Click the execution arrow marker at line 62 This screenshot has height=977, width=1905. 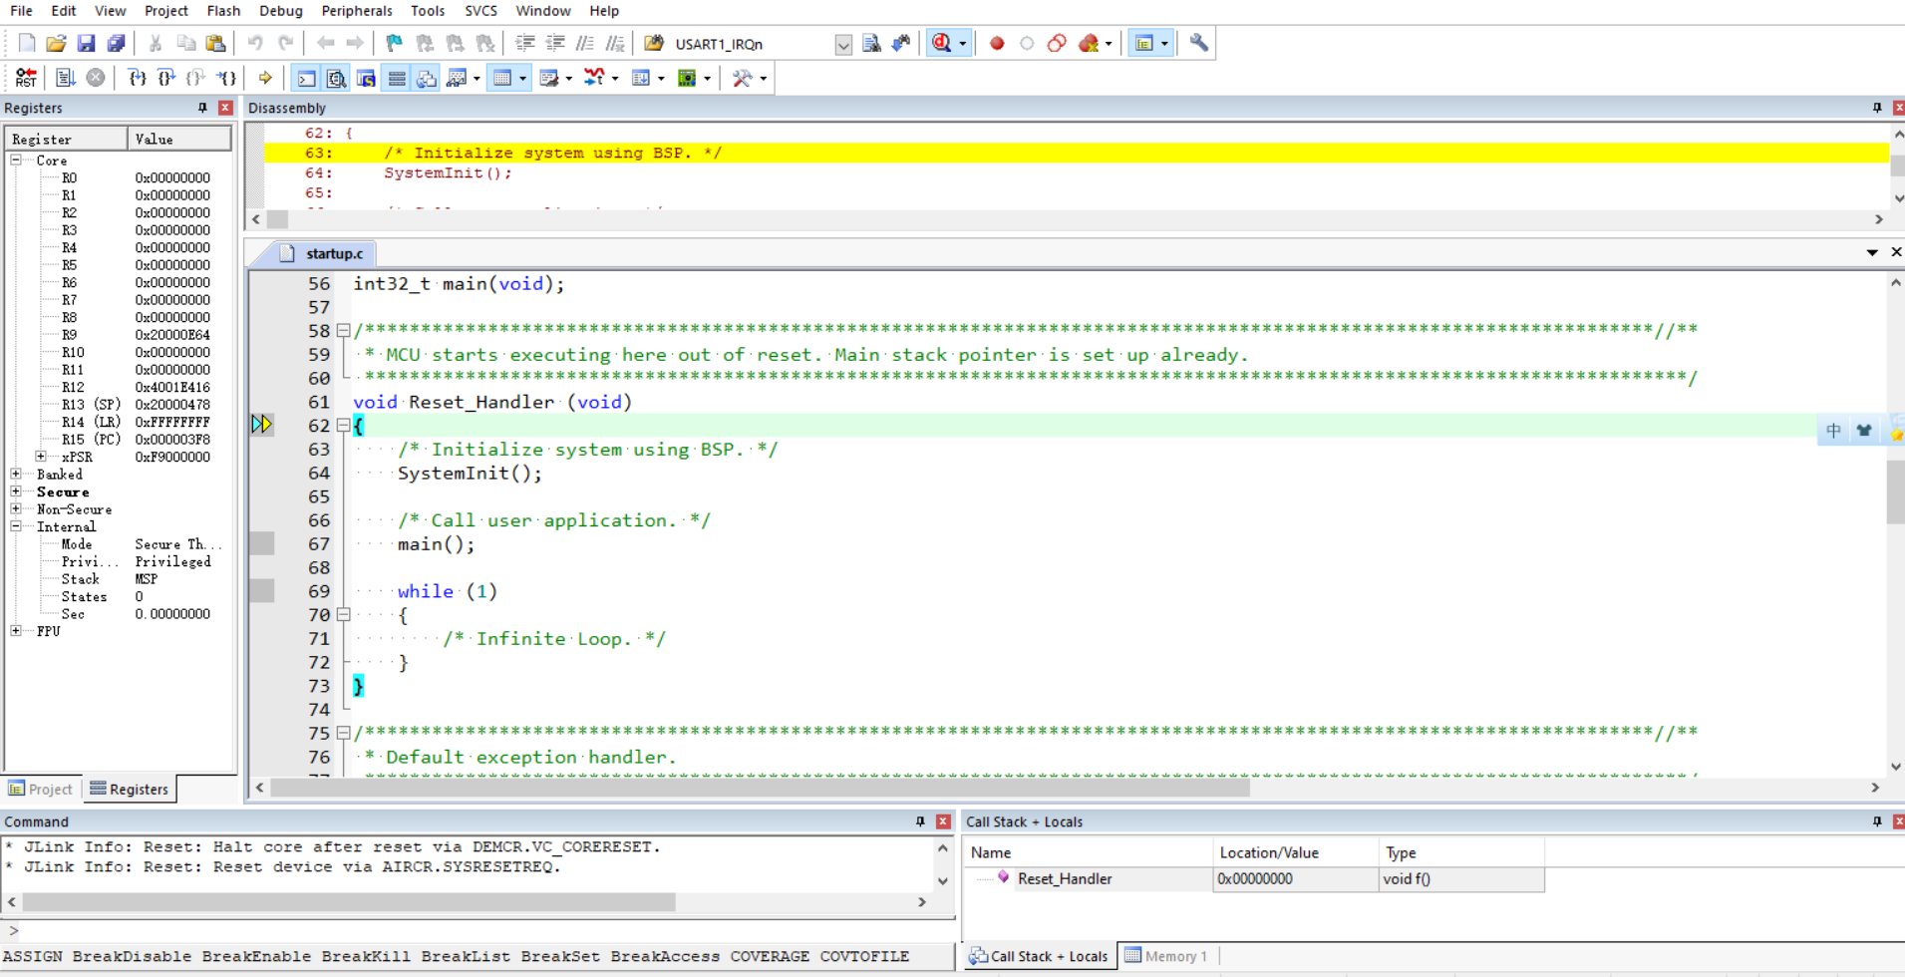point(261,425)
